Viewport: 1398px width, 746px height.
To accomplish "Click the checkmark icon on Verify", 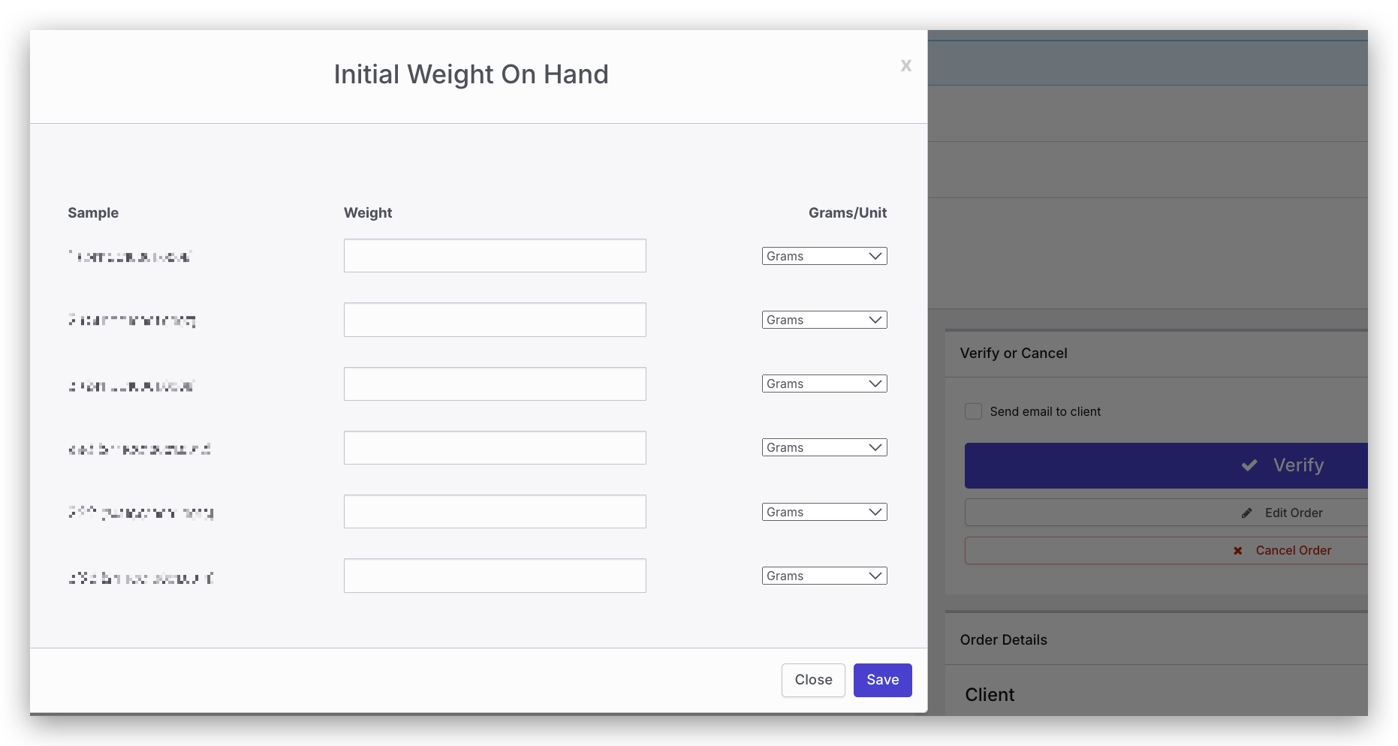I will [1249, 465].
